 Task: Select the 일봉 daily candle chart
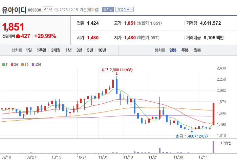pos(173,50)
